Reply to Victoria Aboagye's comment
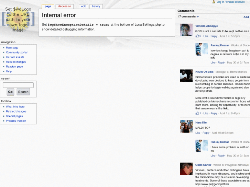 tap(214, 36)
